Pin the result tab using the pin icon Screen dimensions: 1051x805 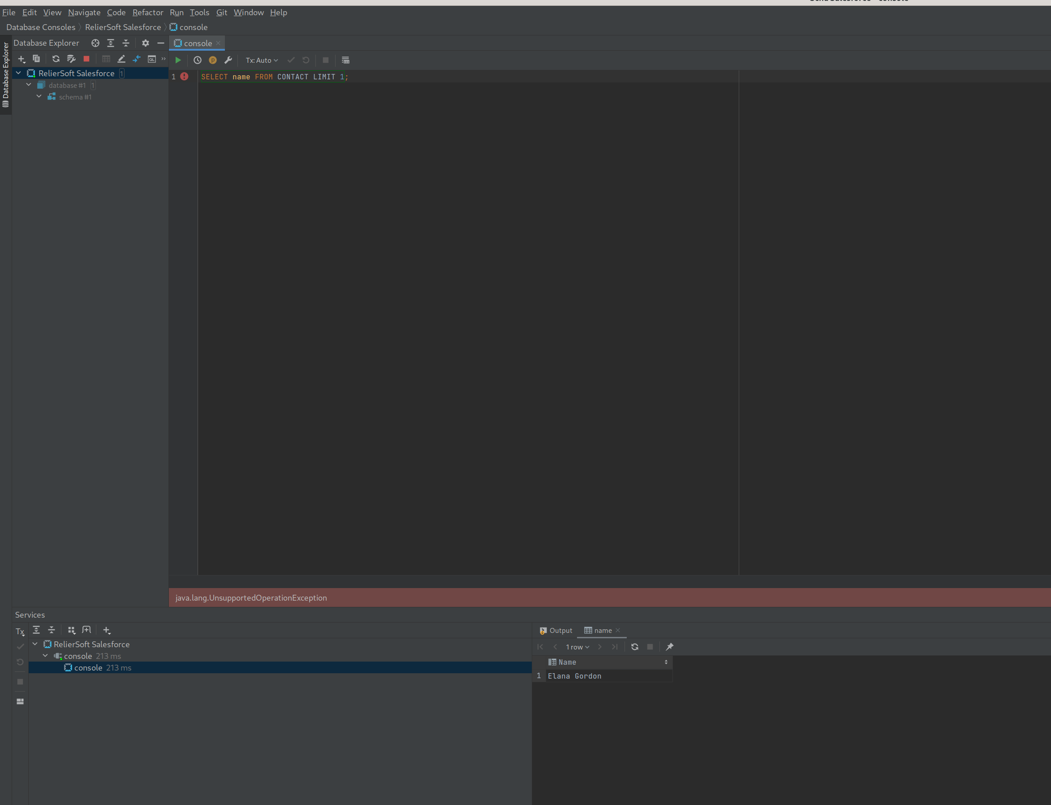[669, 646]
